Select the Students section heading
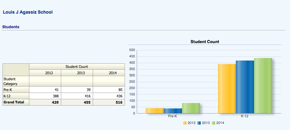This screenshot has width=290, height=130. tap(11, 27)
